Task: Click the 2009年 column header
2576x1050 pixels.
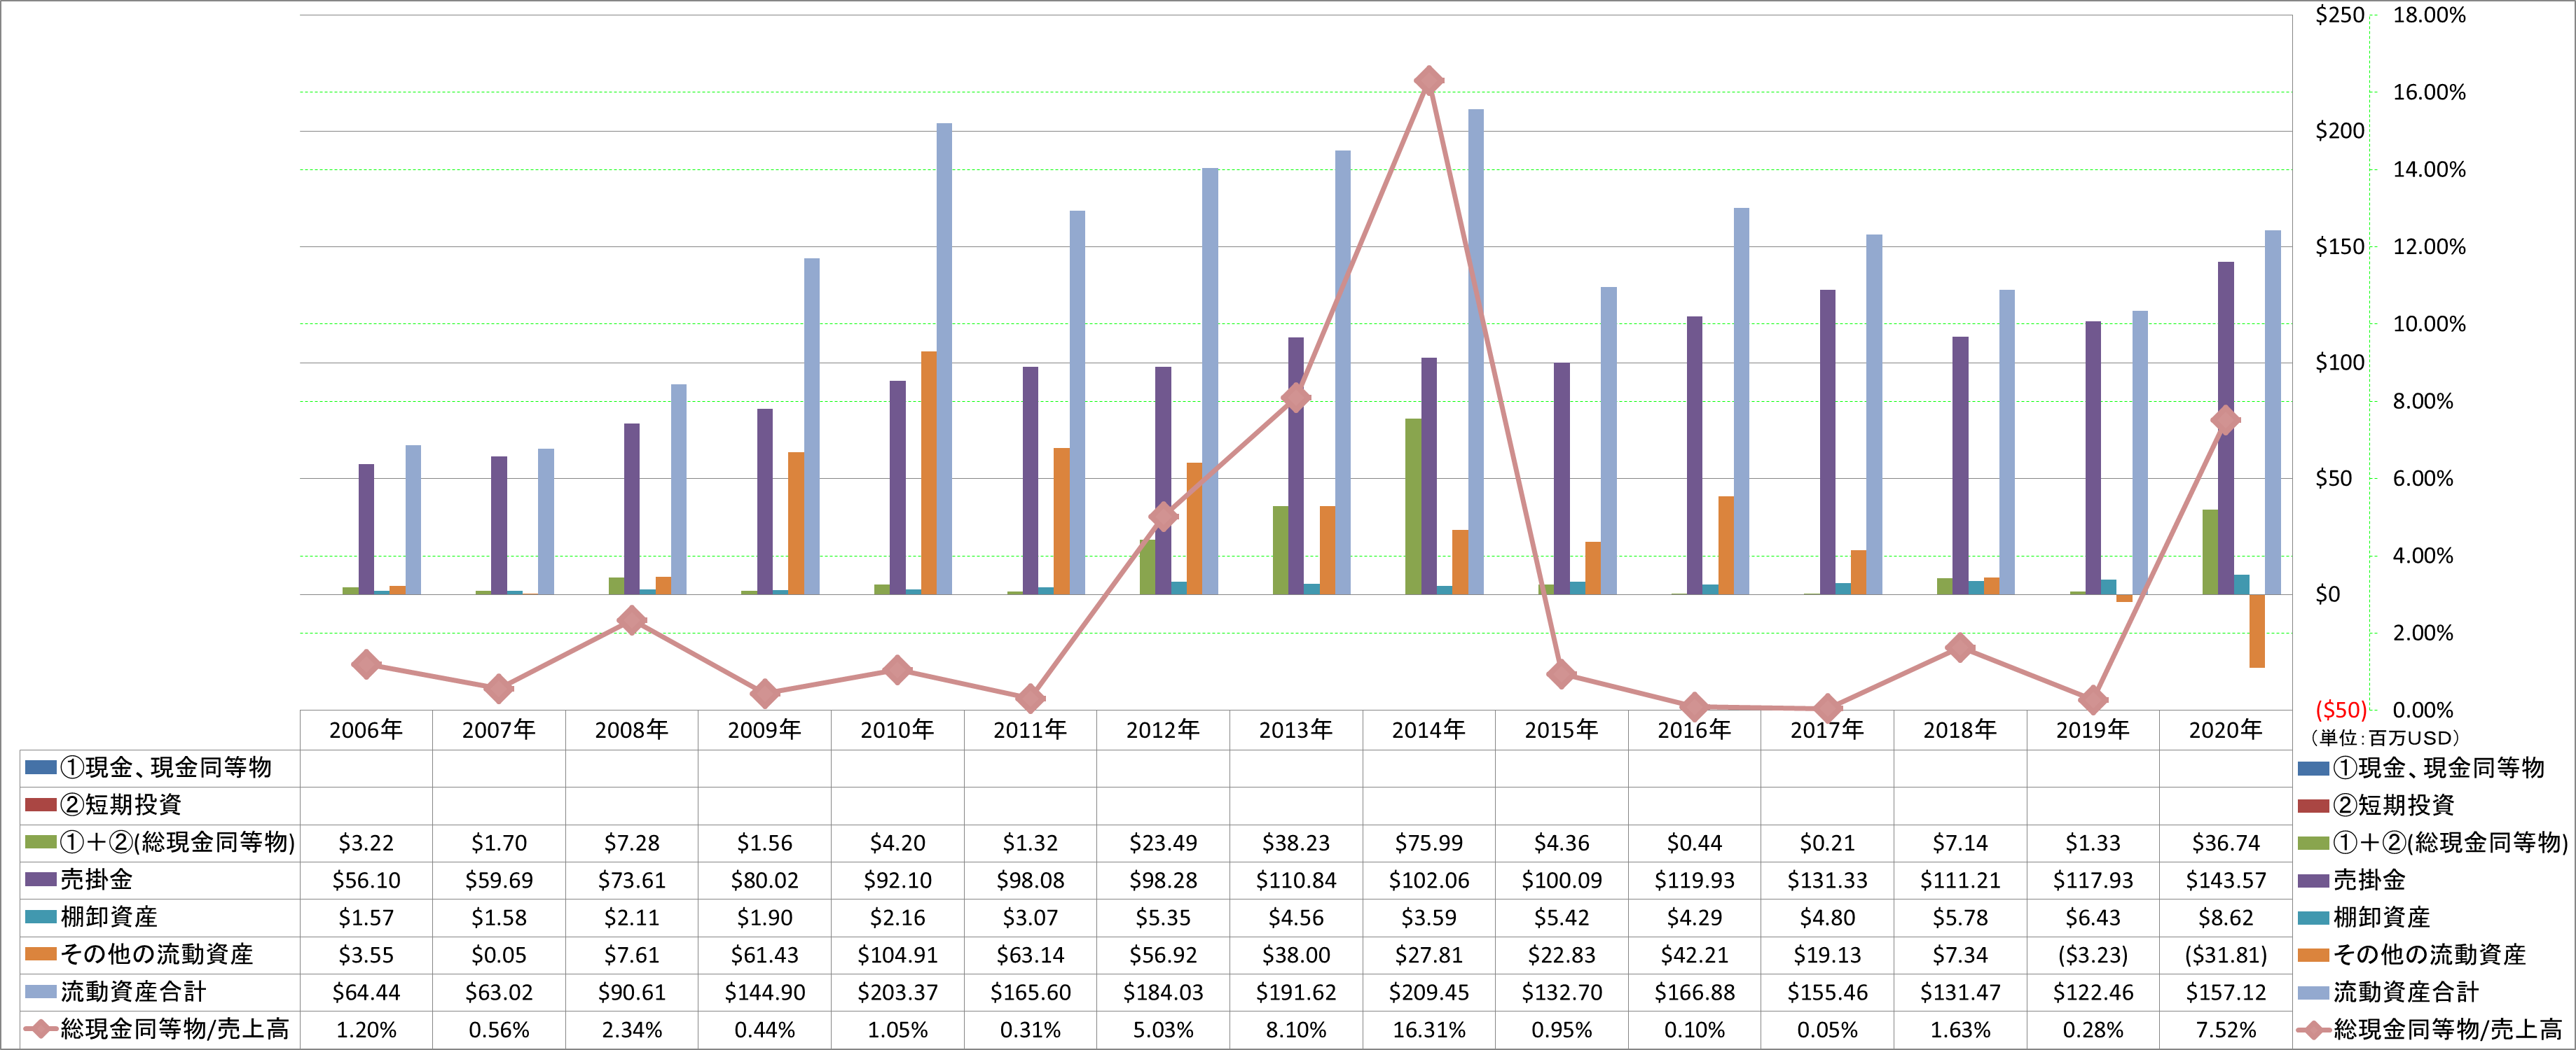Action: [x=764, y=730]
